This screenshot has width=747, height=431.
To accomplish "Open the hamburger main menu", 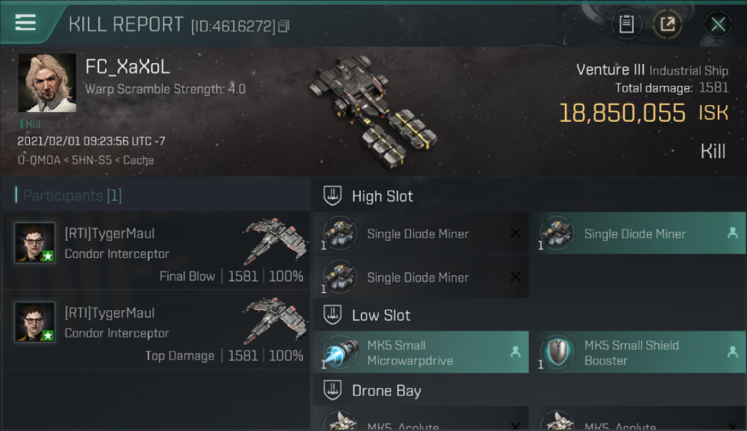I will [25, 23].
